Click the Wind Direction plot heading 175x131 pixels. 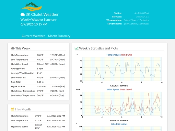(119, 124)
